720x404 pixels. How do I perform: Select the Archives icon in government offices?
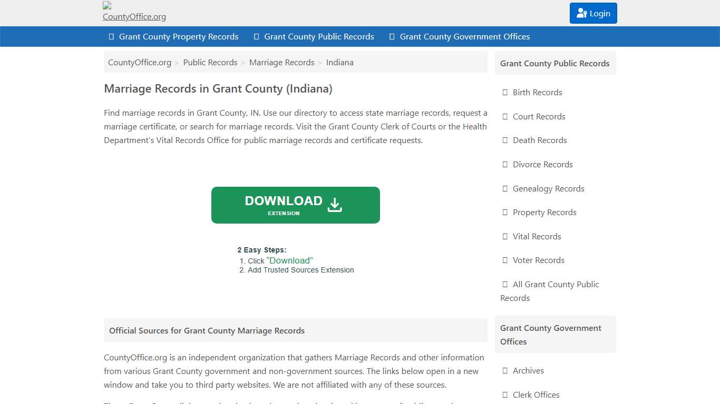[x=504, y=370]
